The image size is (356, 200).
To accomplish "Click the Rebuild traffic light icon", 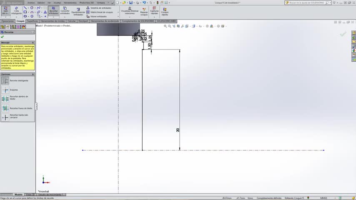I will (x=157, y=3).
